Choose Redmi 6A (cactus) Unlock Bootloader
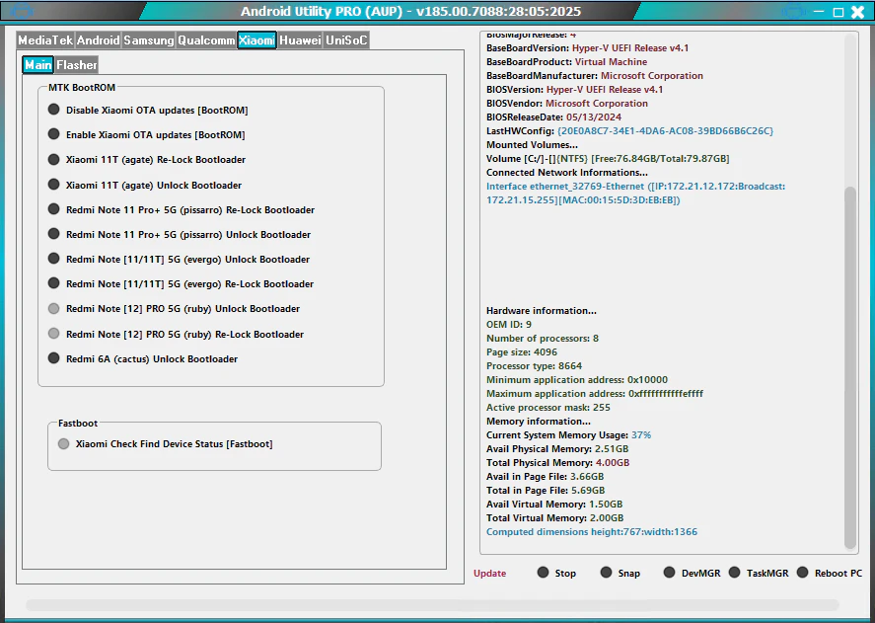This screenshot has width=875, height=623. click(143, 358)
